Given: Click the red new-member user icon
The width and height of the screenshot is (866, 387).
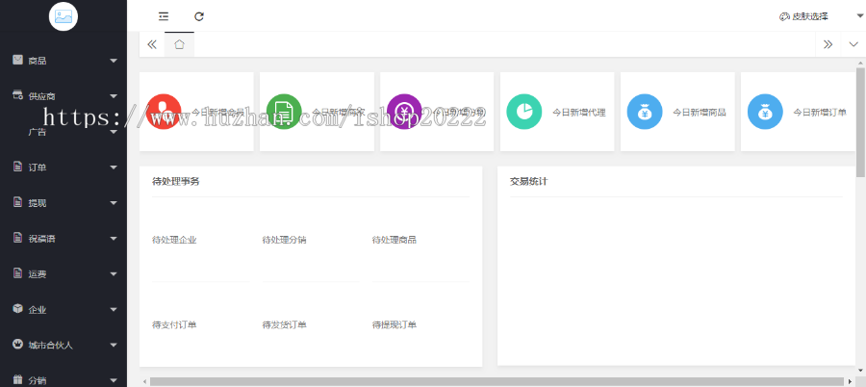Looking at the screenshot, I should coord(164,112).
